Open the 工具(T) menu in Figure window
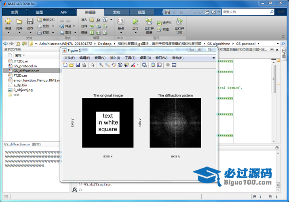 (130, 58)
